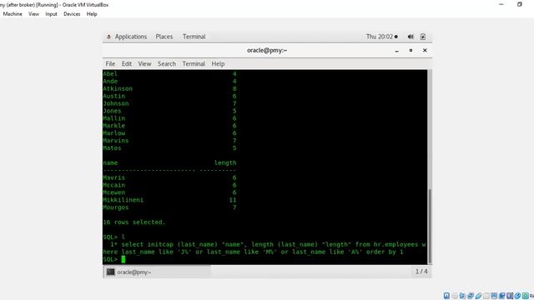Open the VirtualBox Help menu
534x300 pixels.
coord(92,14)
